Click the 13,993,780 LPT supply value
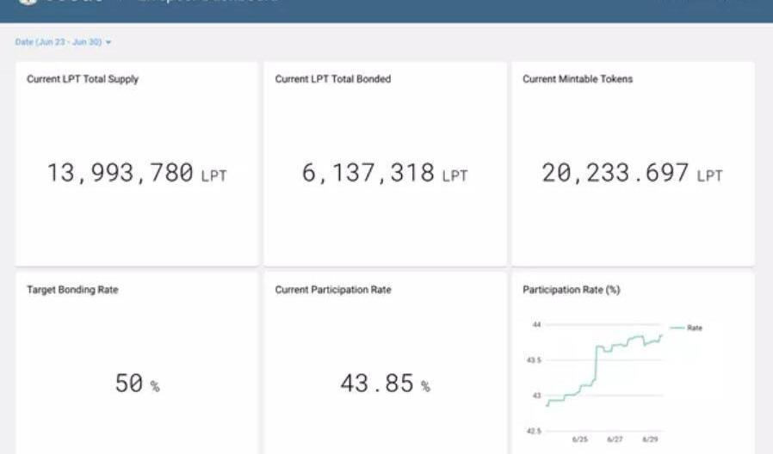Screen dimensions: 773x454 pos(136,174)
